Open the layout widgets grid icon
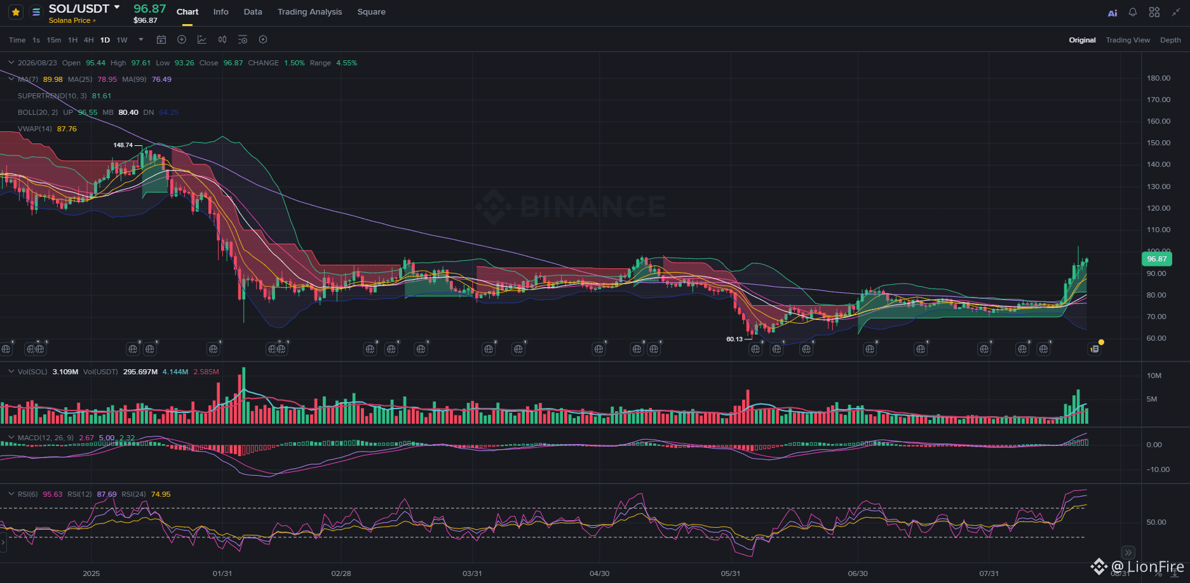The width and height of the screenshot is (1190, 583). pos(1154,12)
